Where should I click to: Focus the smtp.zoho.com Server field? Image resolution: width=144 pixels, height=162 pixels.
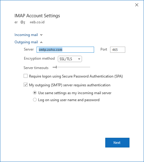tap(65, 50)
